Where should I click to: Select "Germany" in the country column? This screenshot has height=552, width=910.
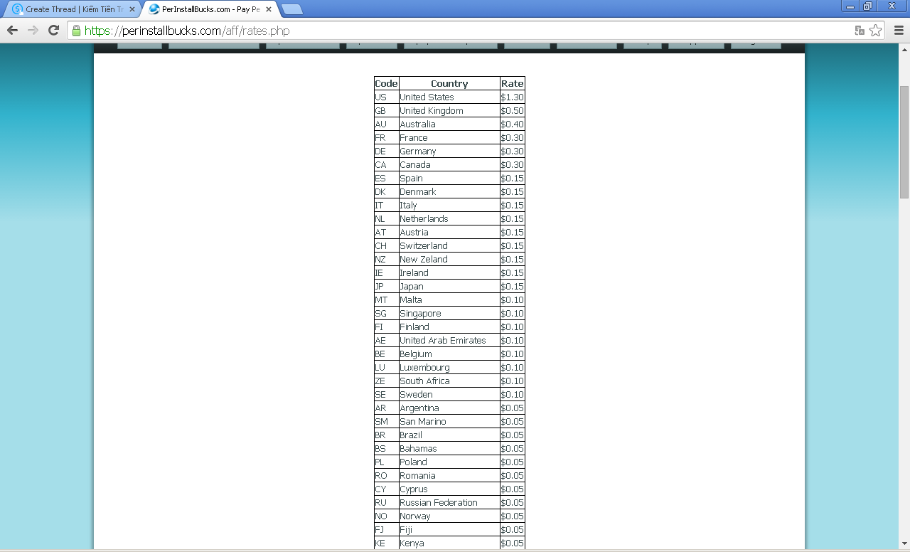point(449,151)
